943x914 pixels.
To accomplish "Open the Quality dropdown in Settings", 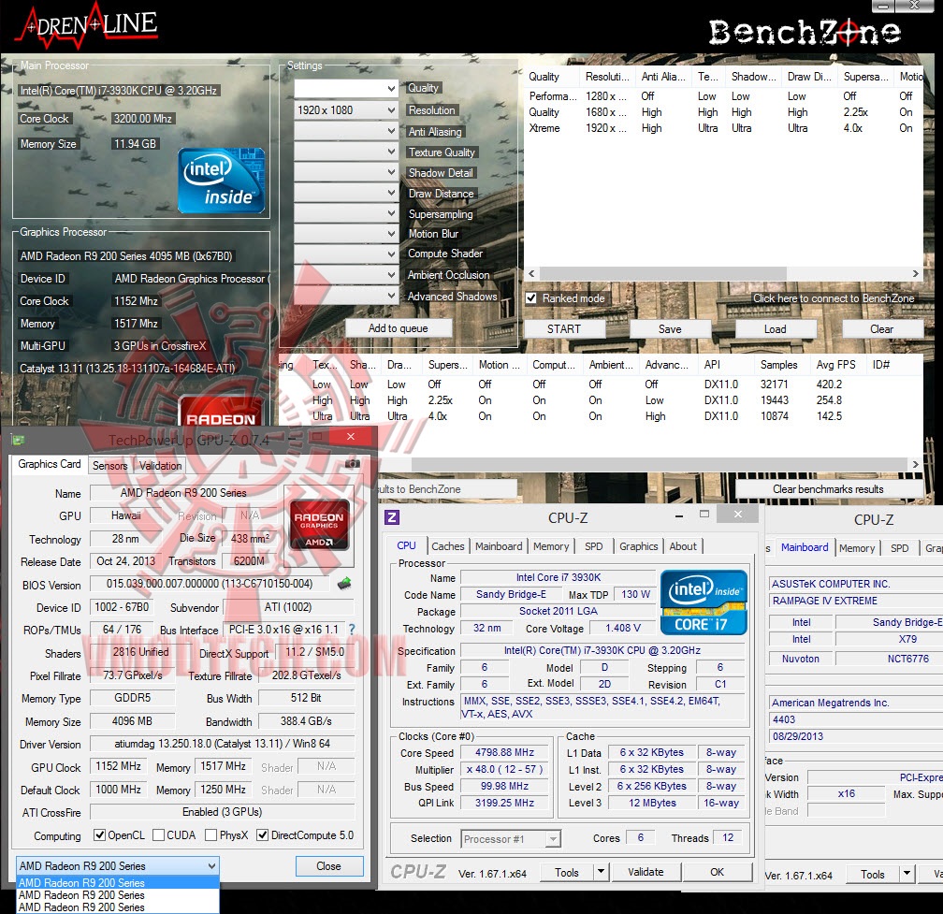I will pos(346,89).
